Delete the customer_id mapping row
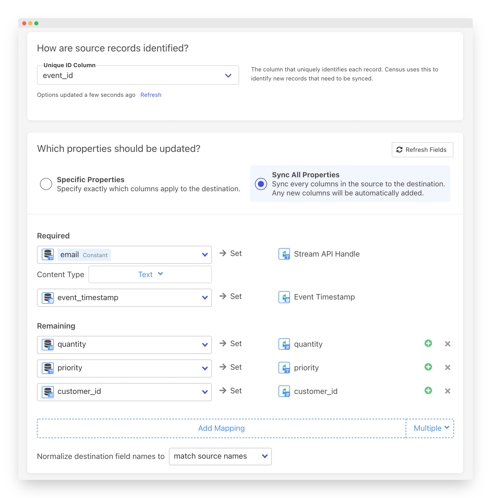The image size is (491, 498). [x=447, y=391]
